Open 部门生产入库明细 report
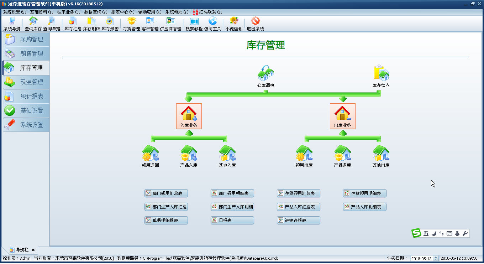This screenshot has height=264, width=484. (x=232, y=207)
